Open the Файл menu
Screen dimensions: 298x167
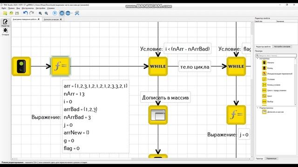(4, 8)
